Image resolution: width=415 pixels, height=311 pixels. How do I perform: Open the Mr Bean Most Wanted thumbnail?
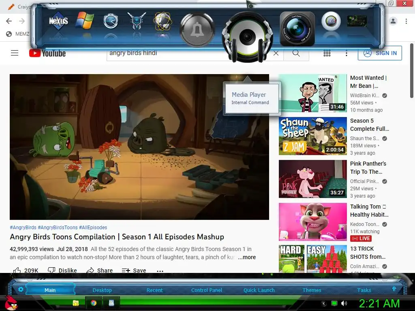[x=312, y=93]
